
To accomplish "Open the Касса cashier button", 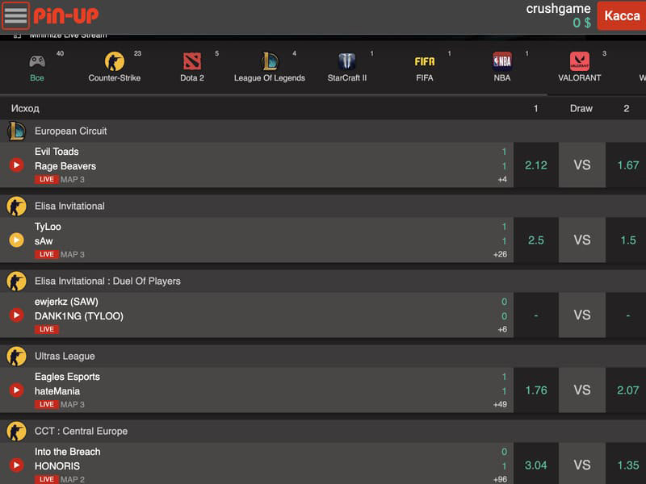I will [x=622, y=15].
